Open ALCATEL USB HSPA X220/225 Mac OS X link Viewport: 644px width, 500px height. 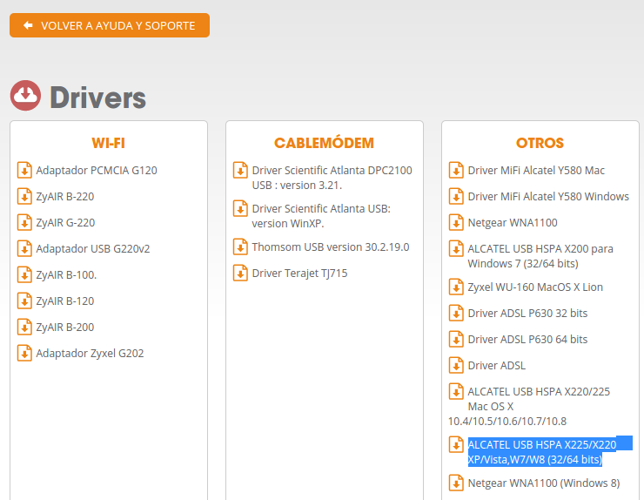point(529,406)
